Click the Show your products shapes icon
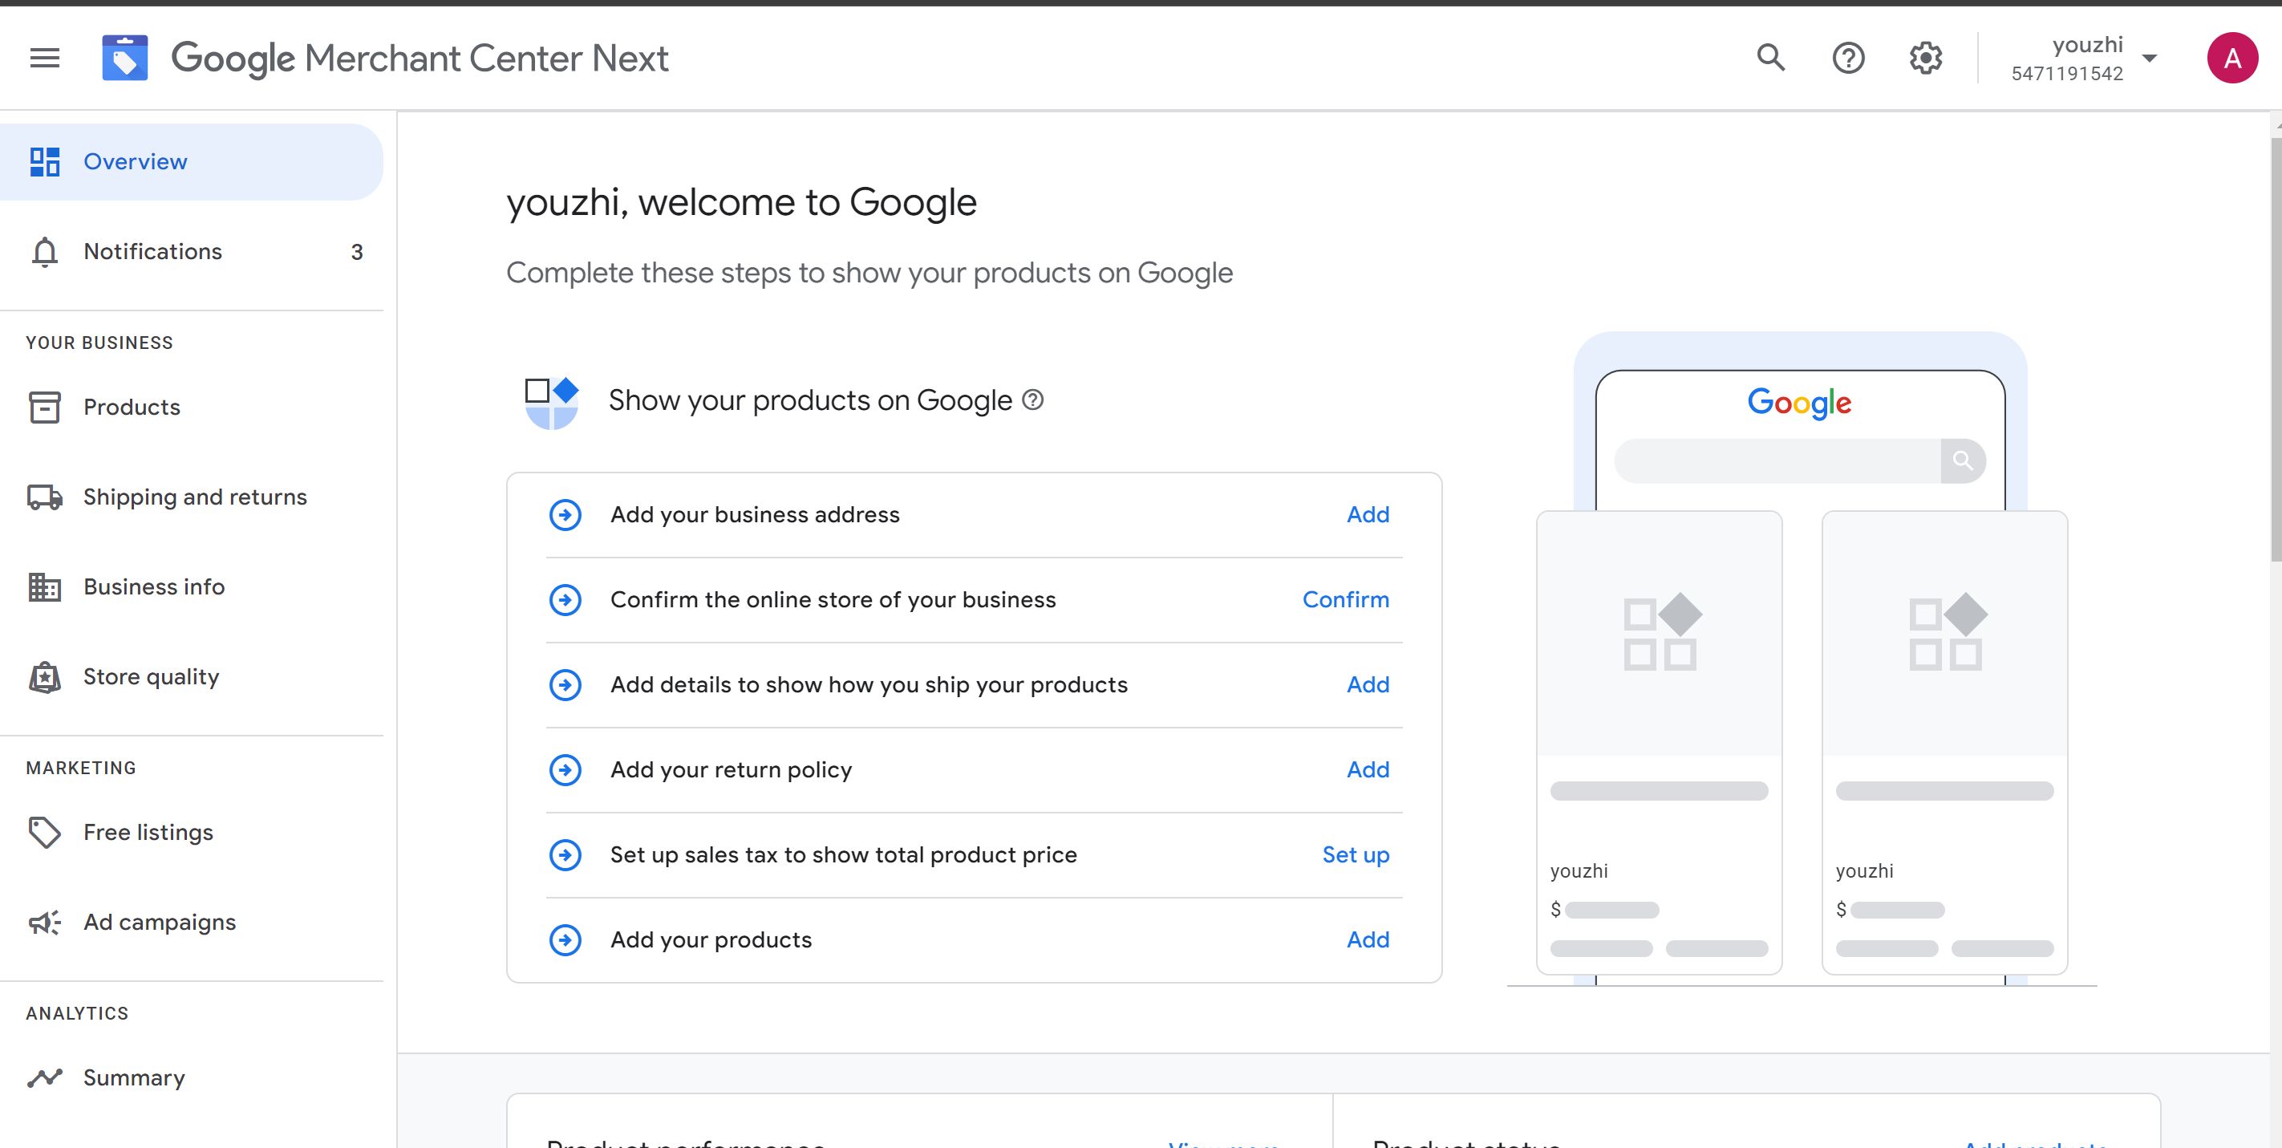The height and width of the screenshot is (1148, 2282). (x=551, y=403)
